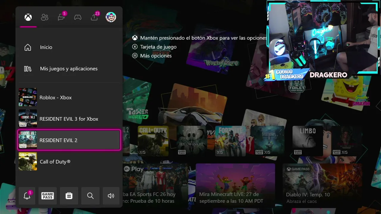Click the Xbox logo beside Mantén presionado
Viewport: 381px width, 214px height.
pyautogui.click(x=135, y=38)
